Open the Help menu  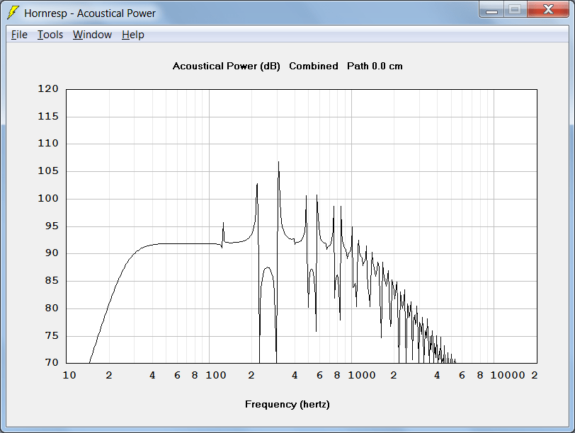click(x=132, y=35)
